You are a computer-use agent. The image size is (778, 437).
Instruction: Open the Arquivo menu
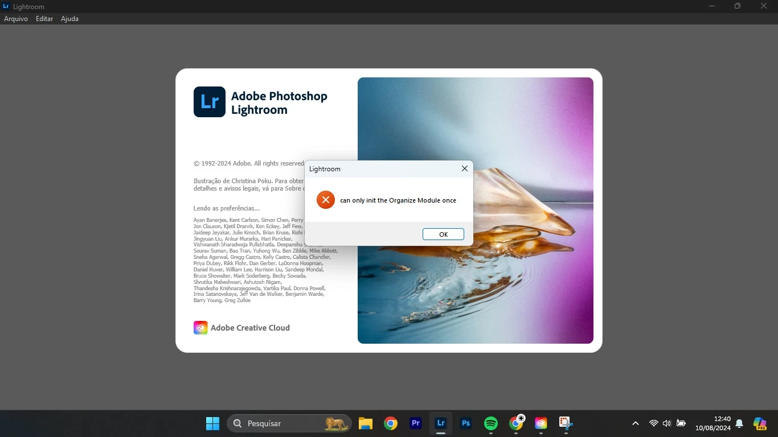[16, 19]
